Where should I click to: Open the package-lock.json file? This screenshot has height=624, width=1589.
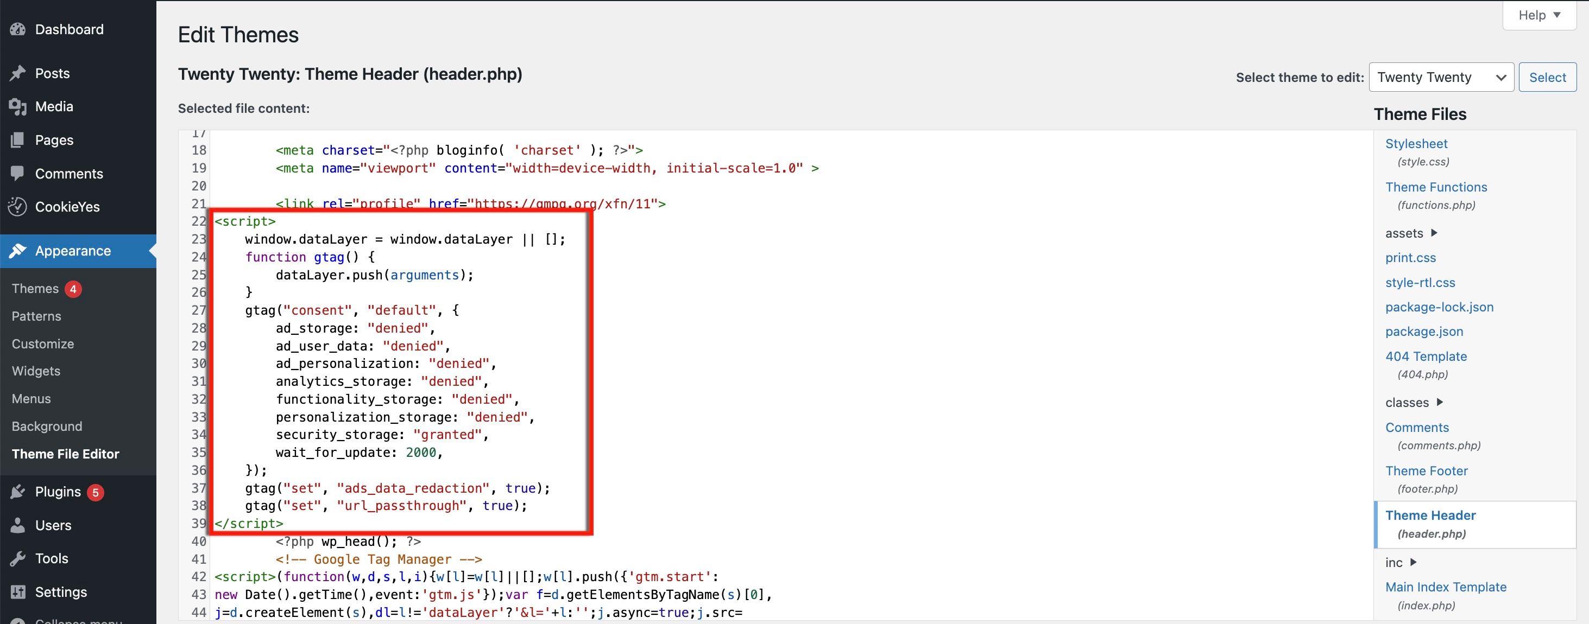(1439, 307)
